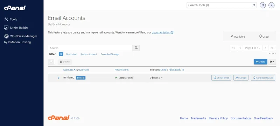
Task: Sort by Restrictions column
Action: pos(121,70)
